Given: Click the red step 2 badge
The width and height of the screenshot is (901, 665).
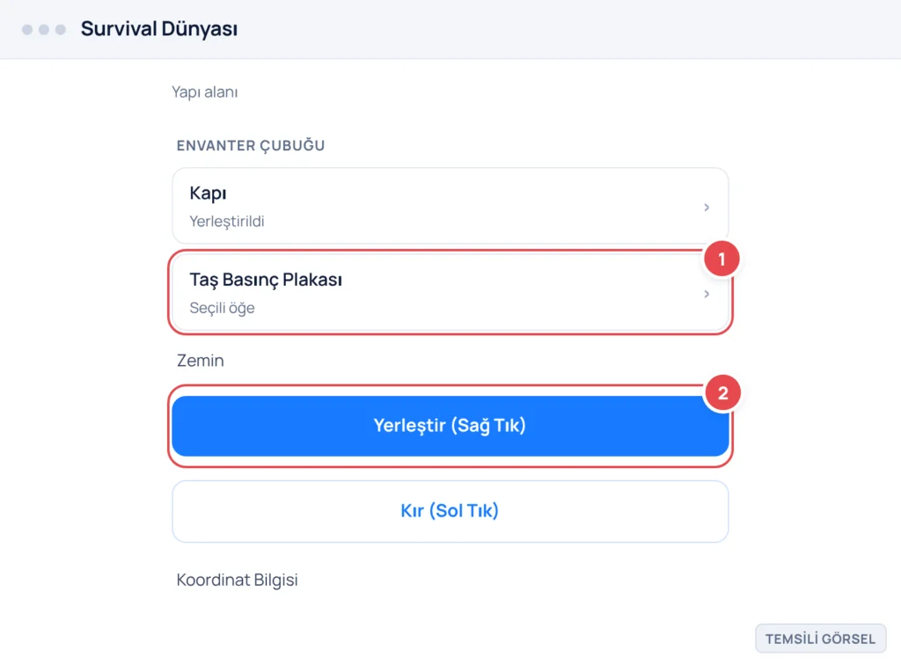Looking at the screenshot, I should pyautogui.click(x=722, y=393).
